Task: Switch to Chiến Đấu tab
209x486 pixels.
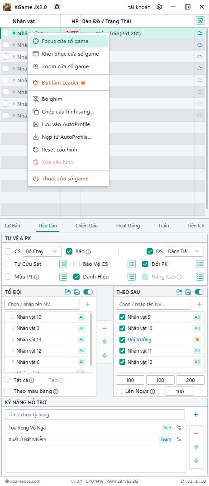Action: (86, 226)
